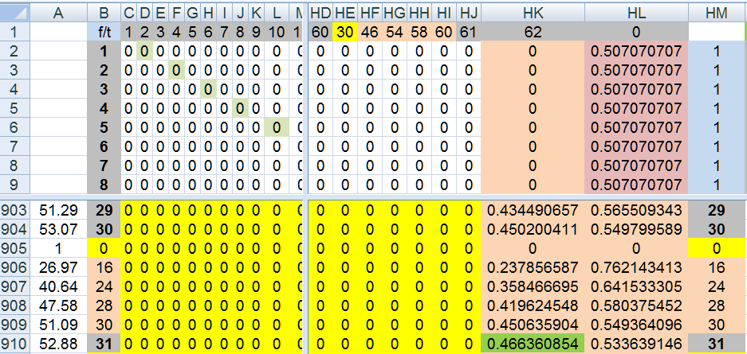Click cell with value 47.58

(59, 305)
